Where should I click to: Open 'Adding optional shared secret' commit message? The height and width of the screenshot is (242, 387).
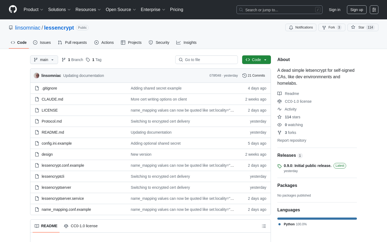156,143
